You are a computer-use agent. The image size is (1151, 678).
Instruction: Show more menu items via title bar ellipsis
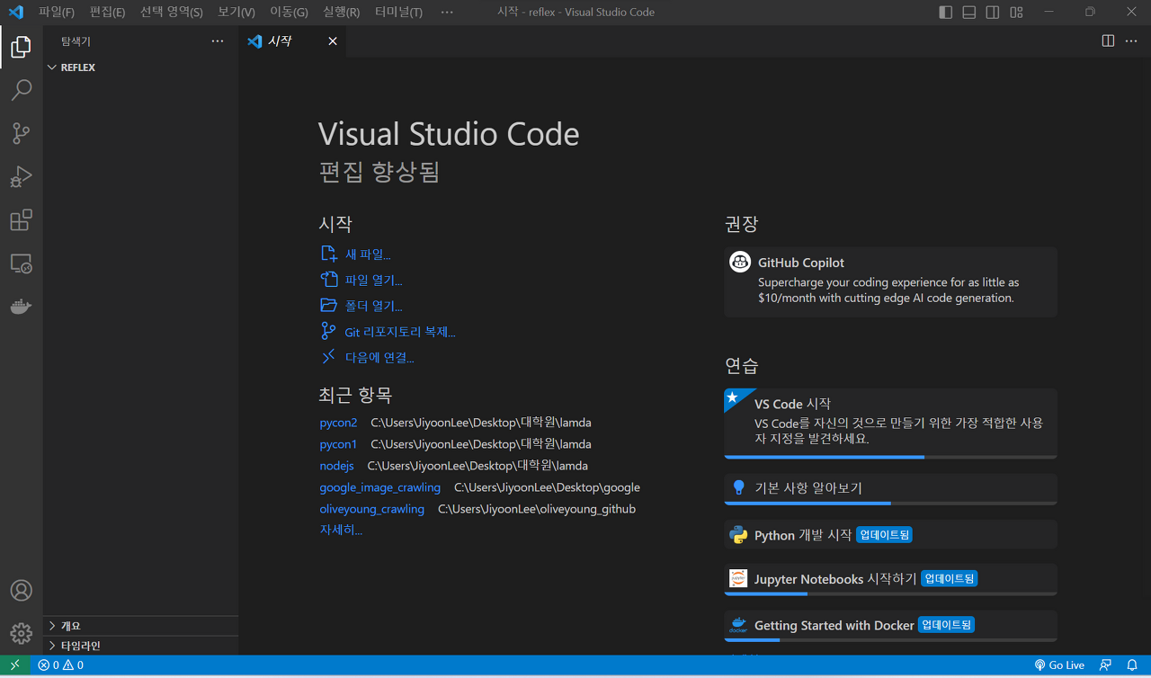447,13
